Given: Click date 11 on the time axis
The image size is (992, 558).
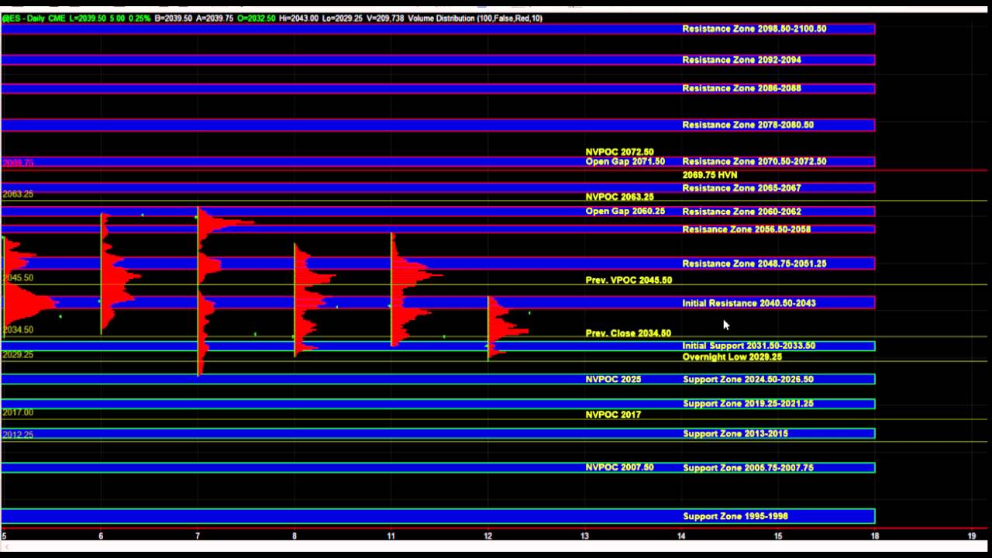Looking at the screenshot, I should (391, 536).
